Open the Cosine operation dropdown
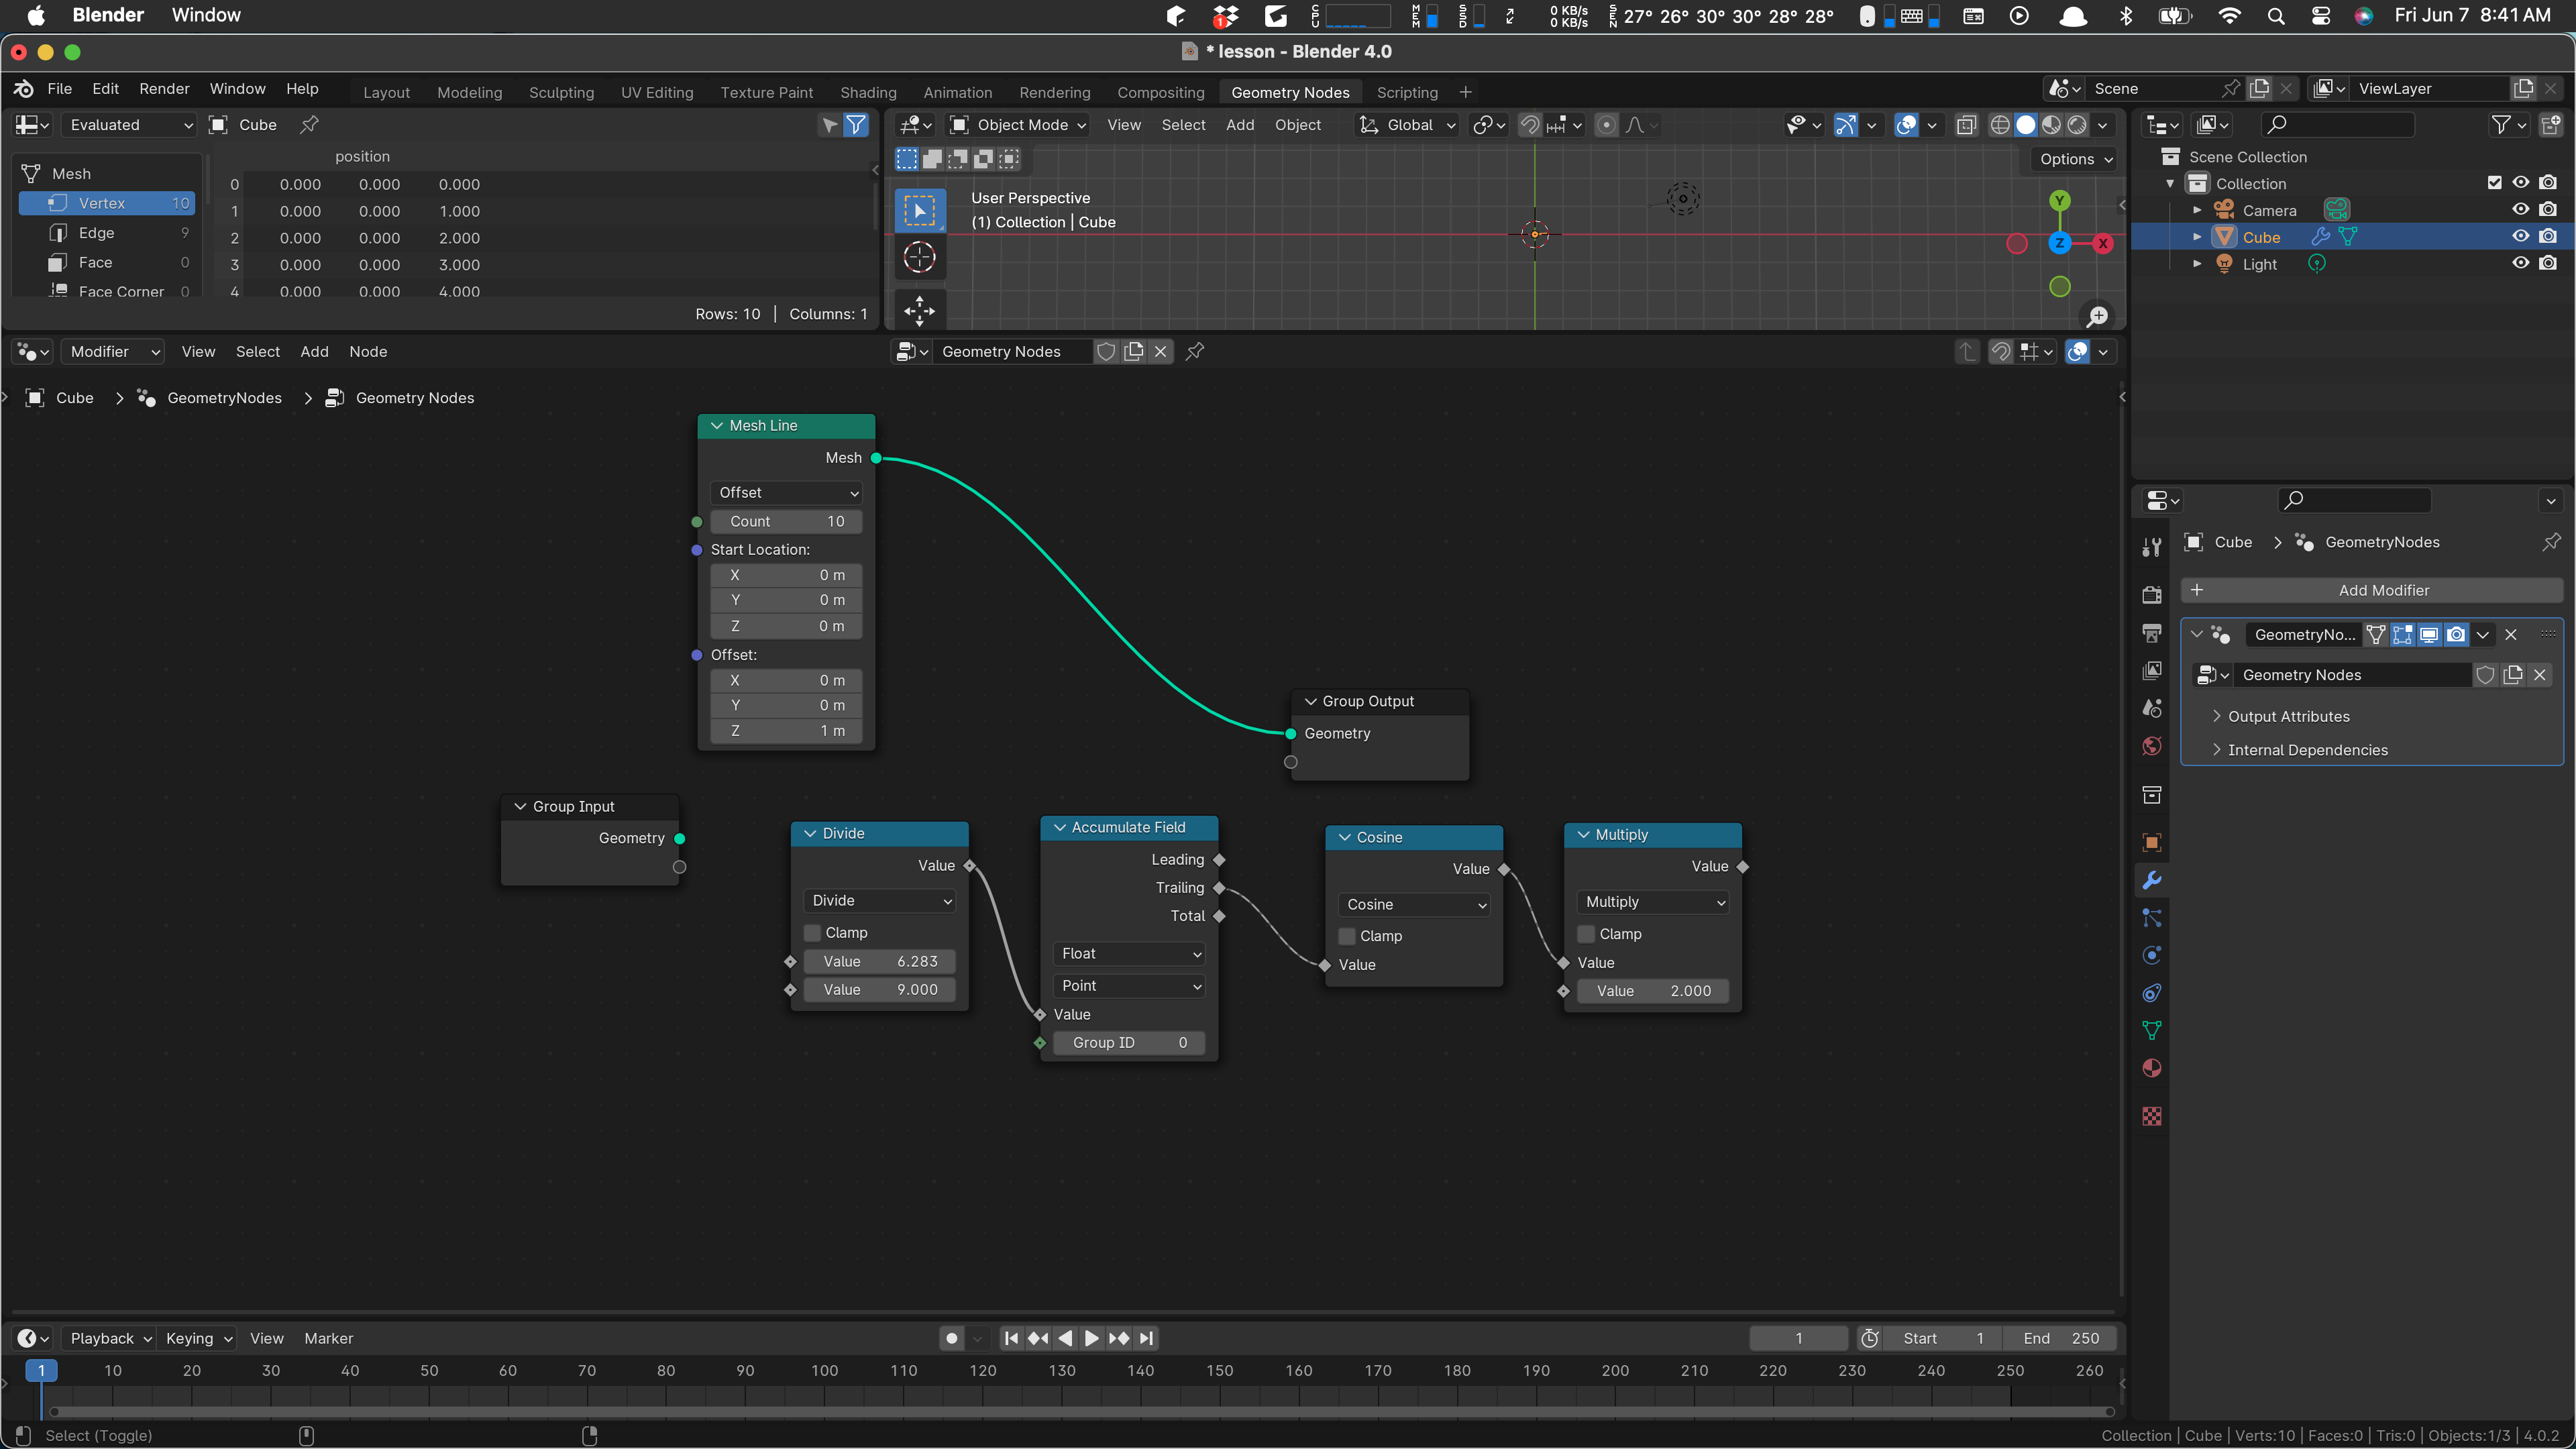 [1414, 904]
